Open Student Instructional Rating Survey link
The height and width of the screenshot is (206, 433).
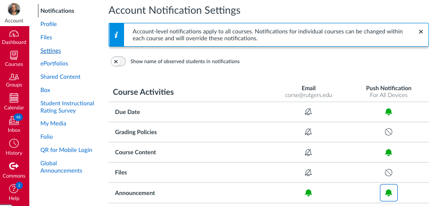[x=67, y=107]
